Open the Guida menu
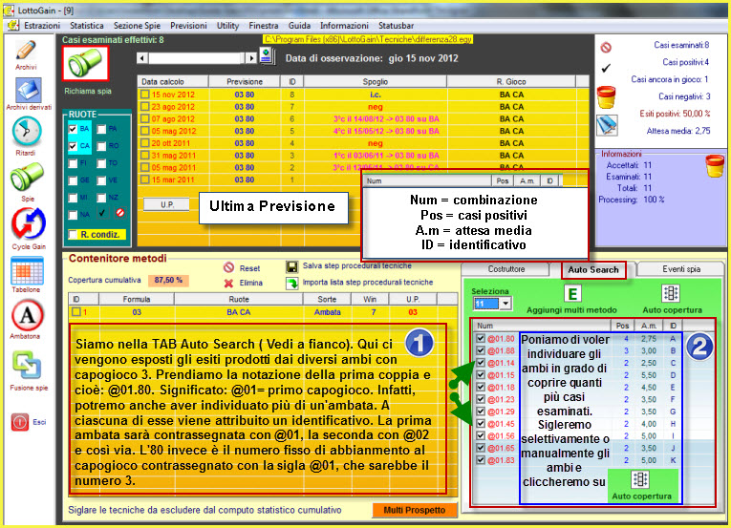This screenshot has width=731, height=528. point(299,26)
